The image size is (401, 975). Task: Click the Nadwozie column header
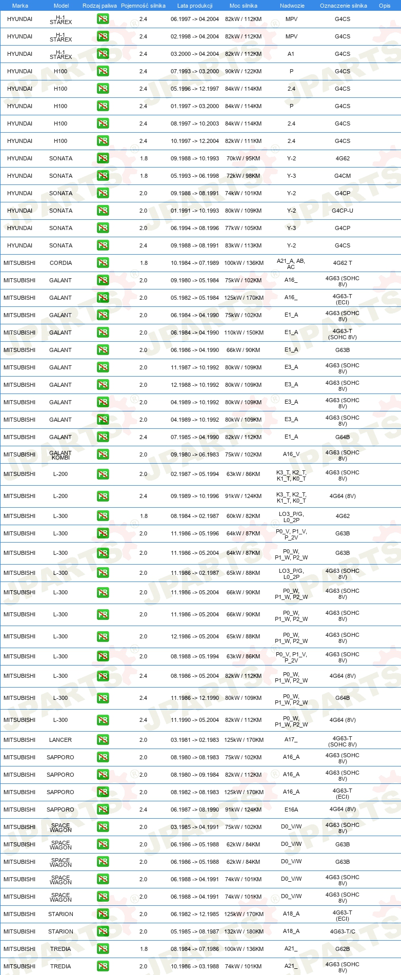292,6
